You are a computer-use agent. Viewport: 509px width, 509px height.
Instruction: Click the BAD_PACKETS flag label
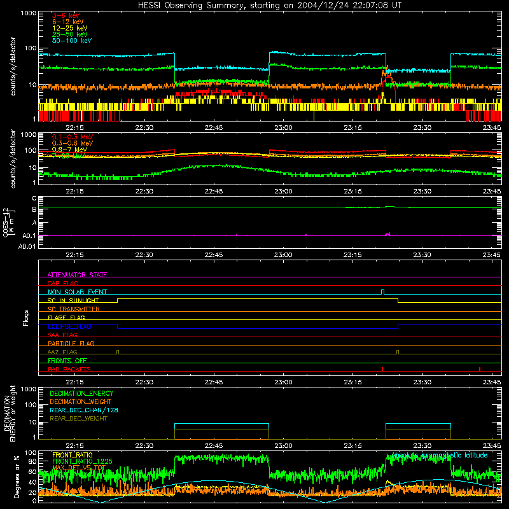click(69, 369)
